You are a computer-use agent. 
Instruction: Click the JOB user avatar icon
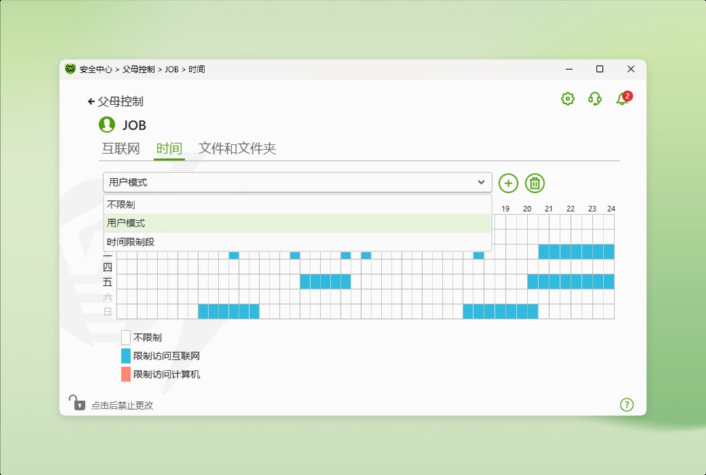(107, 125)
